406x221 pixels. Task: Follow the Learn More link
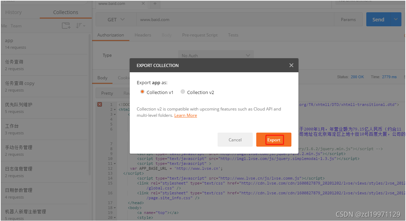(x=185, y=115)
